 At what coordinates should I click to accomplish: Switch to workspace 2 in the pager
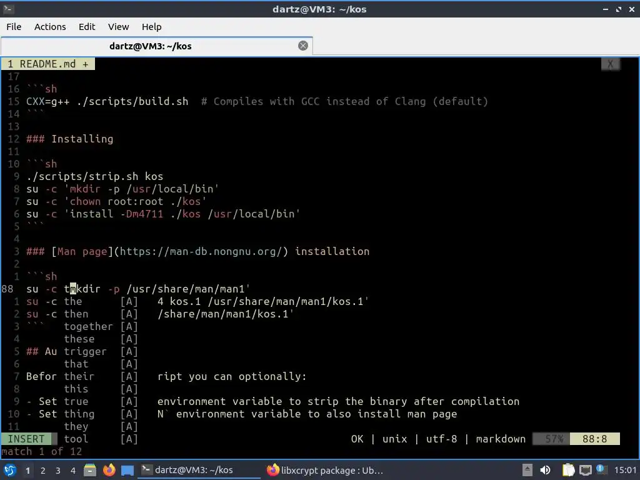tap(43, 471)
